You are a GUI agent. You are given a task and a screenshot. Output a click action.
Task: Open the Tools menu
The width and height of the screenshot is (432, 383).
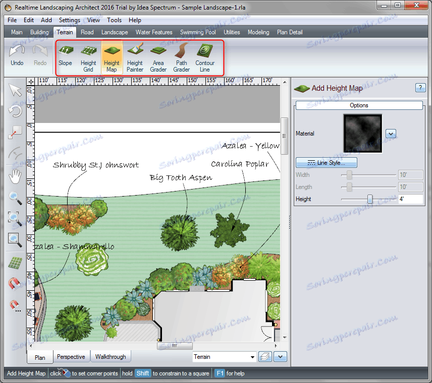114,20
